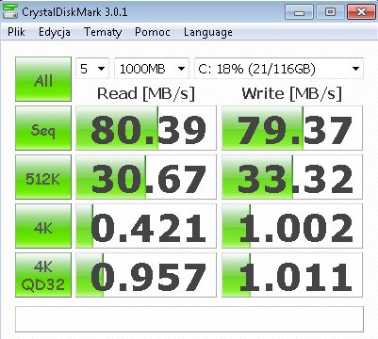The width and height of the screenshot is (378, 339).
Task: Open the Pomoc menu
Action: [153, 32]
